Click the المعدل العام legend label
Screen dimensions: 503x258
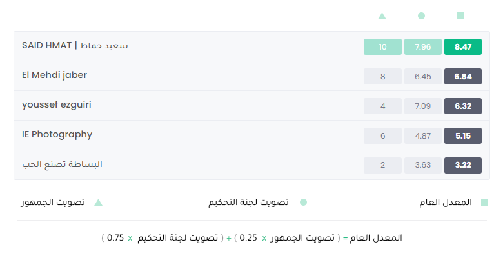(446, 203)
